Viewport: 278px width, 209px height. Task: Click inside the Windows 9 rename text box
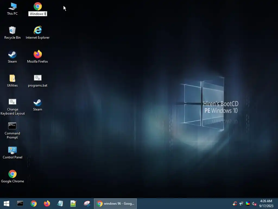(38, 14)
